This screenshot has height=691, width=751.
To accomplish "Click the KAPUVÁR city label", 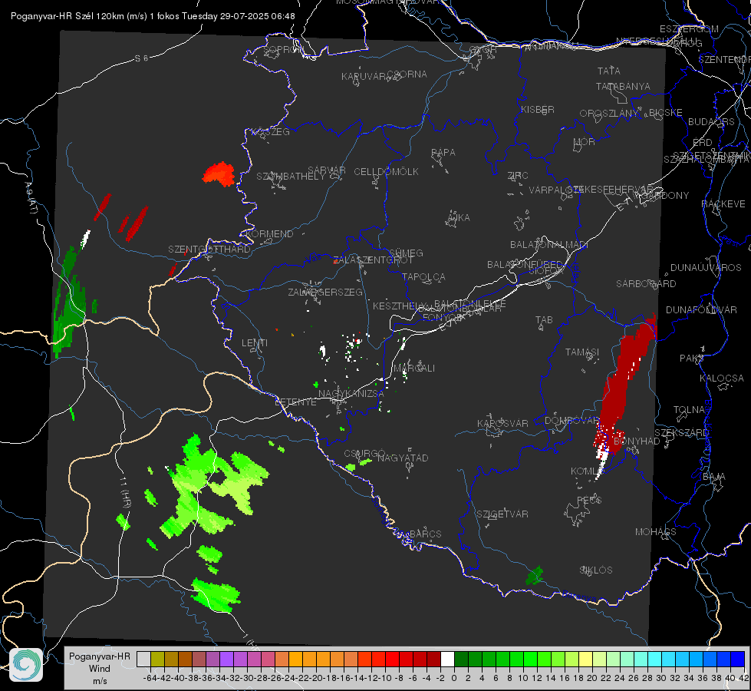I will point(364,77).
